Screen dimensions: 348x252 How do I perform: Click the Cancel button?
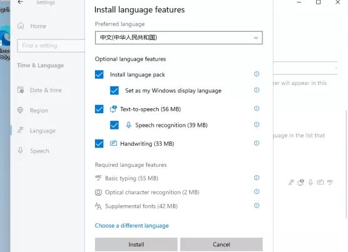221,244
